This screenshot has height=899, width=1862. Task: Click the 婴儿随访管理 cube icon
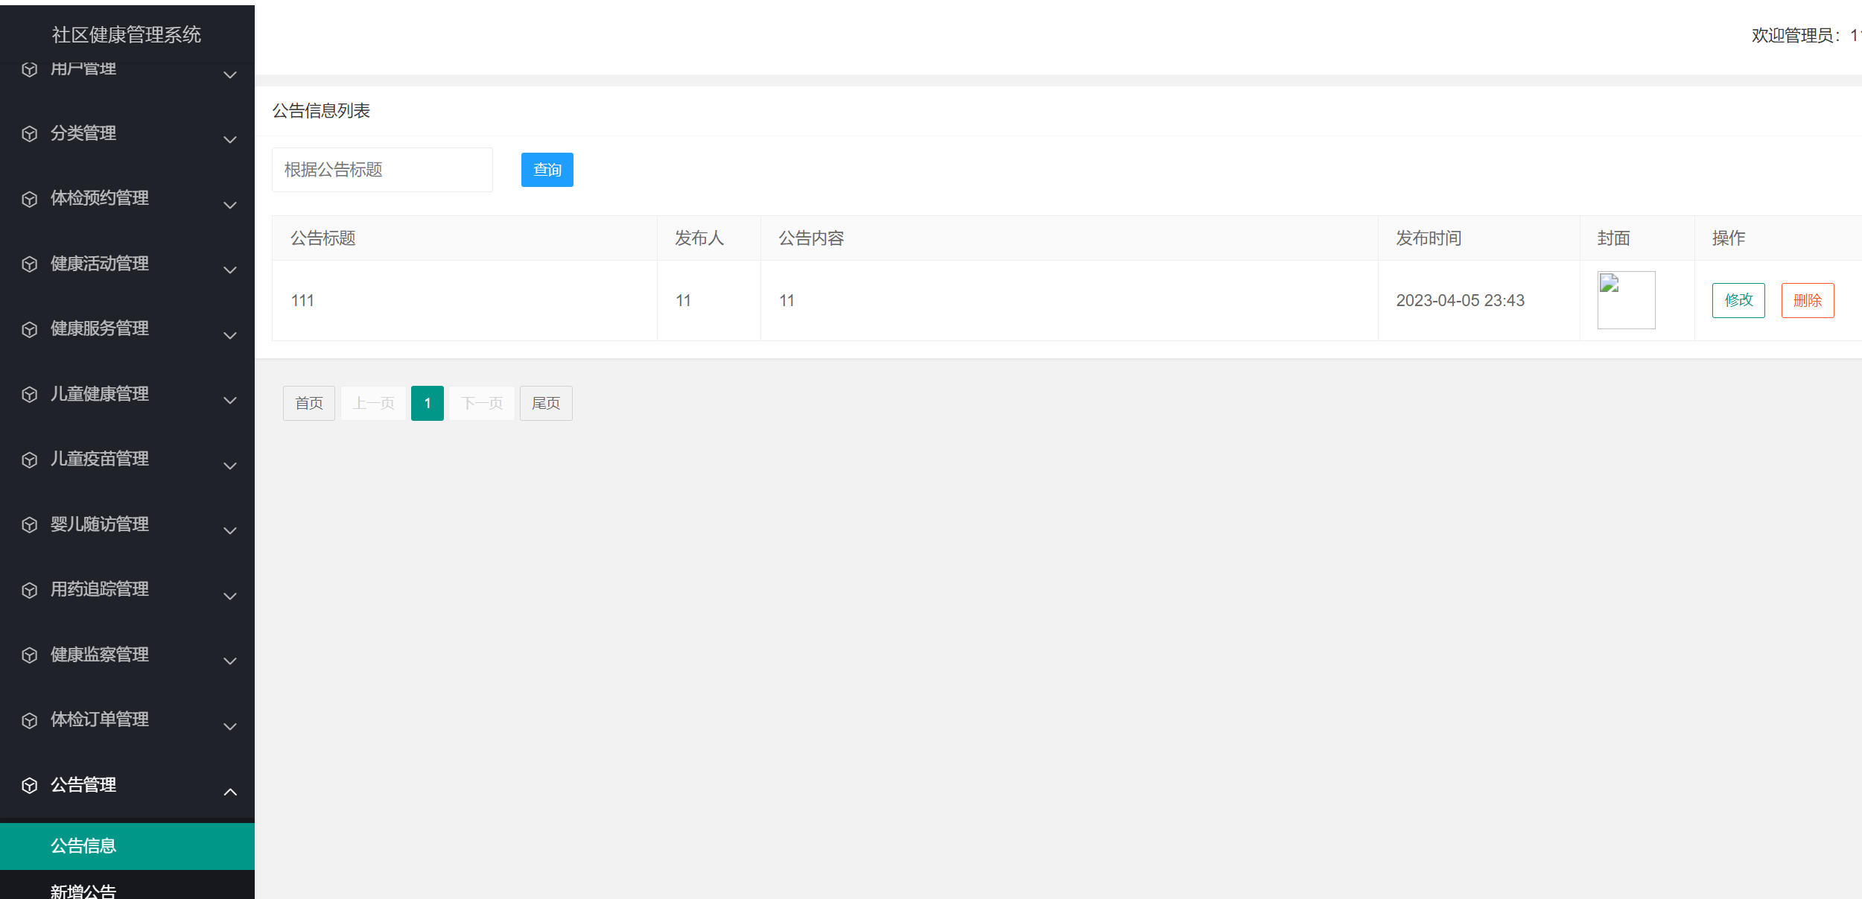(x=29, y=524)
